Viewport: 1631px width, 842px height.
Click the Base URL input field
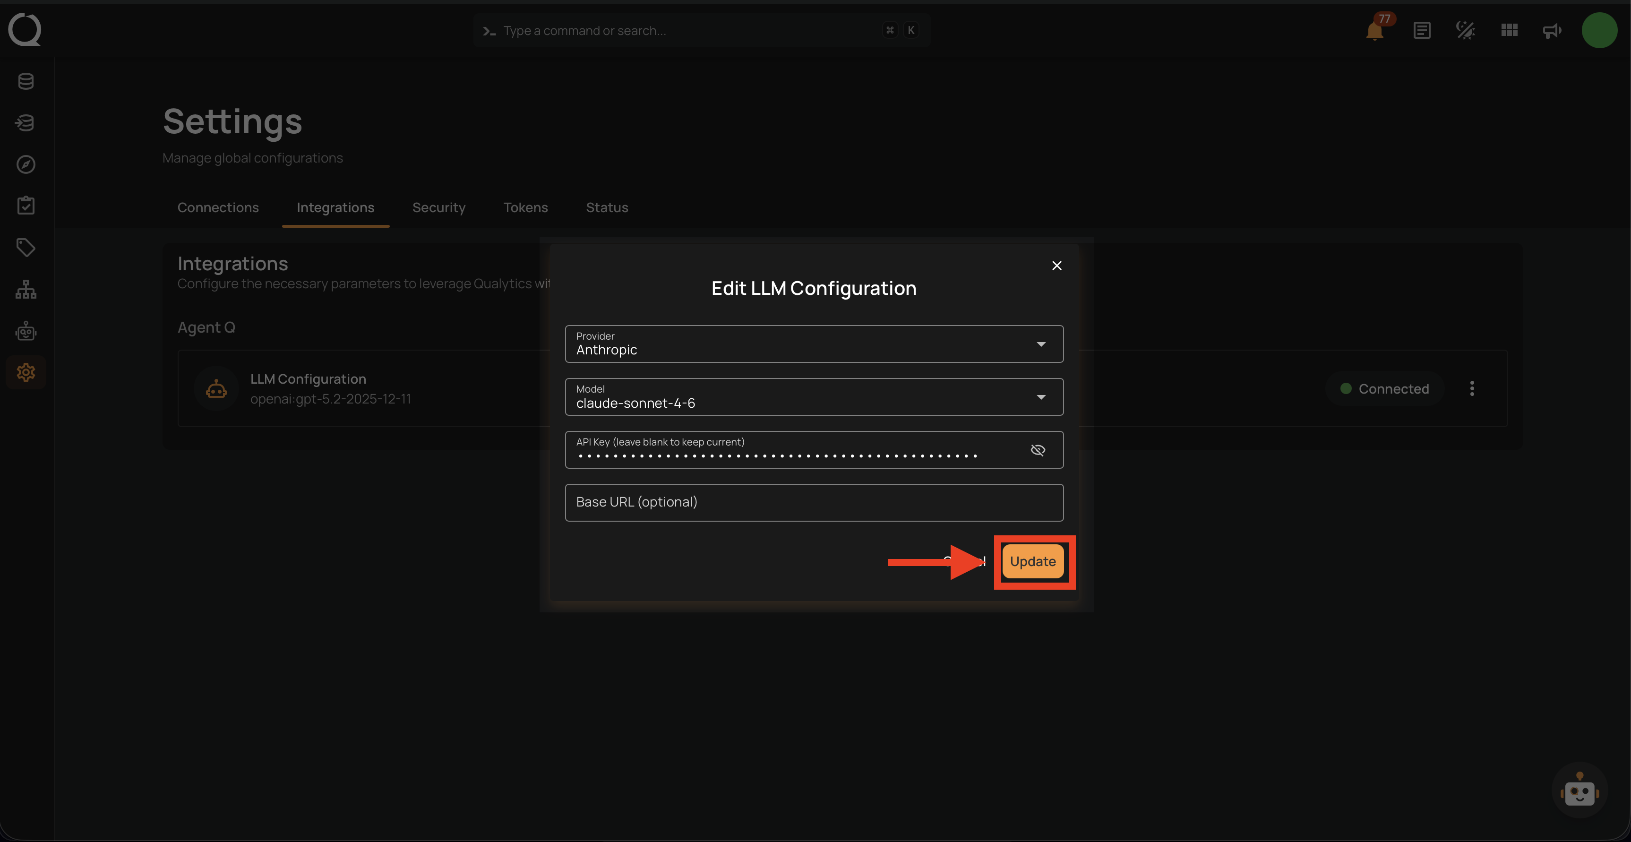tap(814, 503)
